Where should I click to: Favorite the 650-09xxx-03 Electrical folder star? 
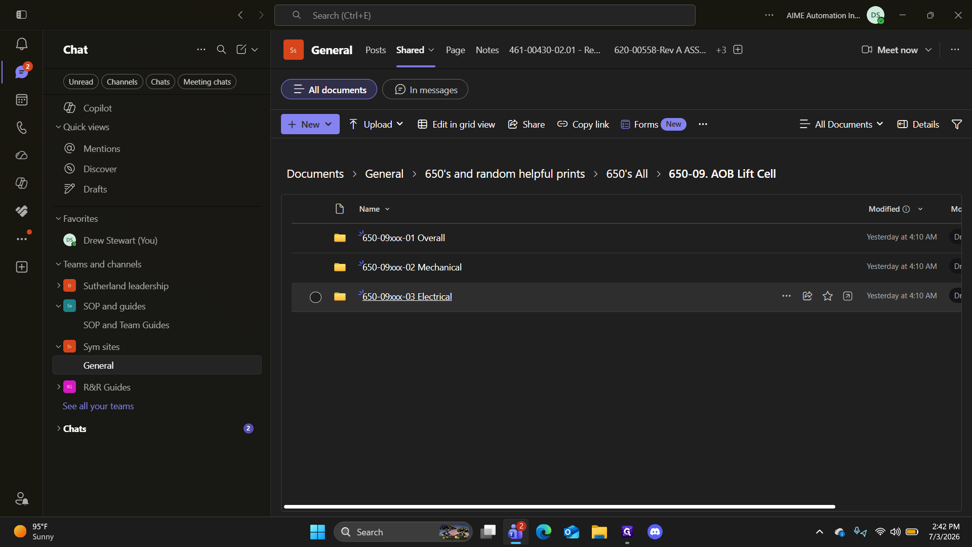tap(828, 296)
